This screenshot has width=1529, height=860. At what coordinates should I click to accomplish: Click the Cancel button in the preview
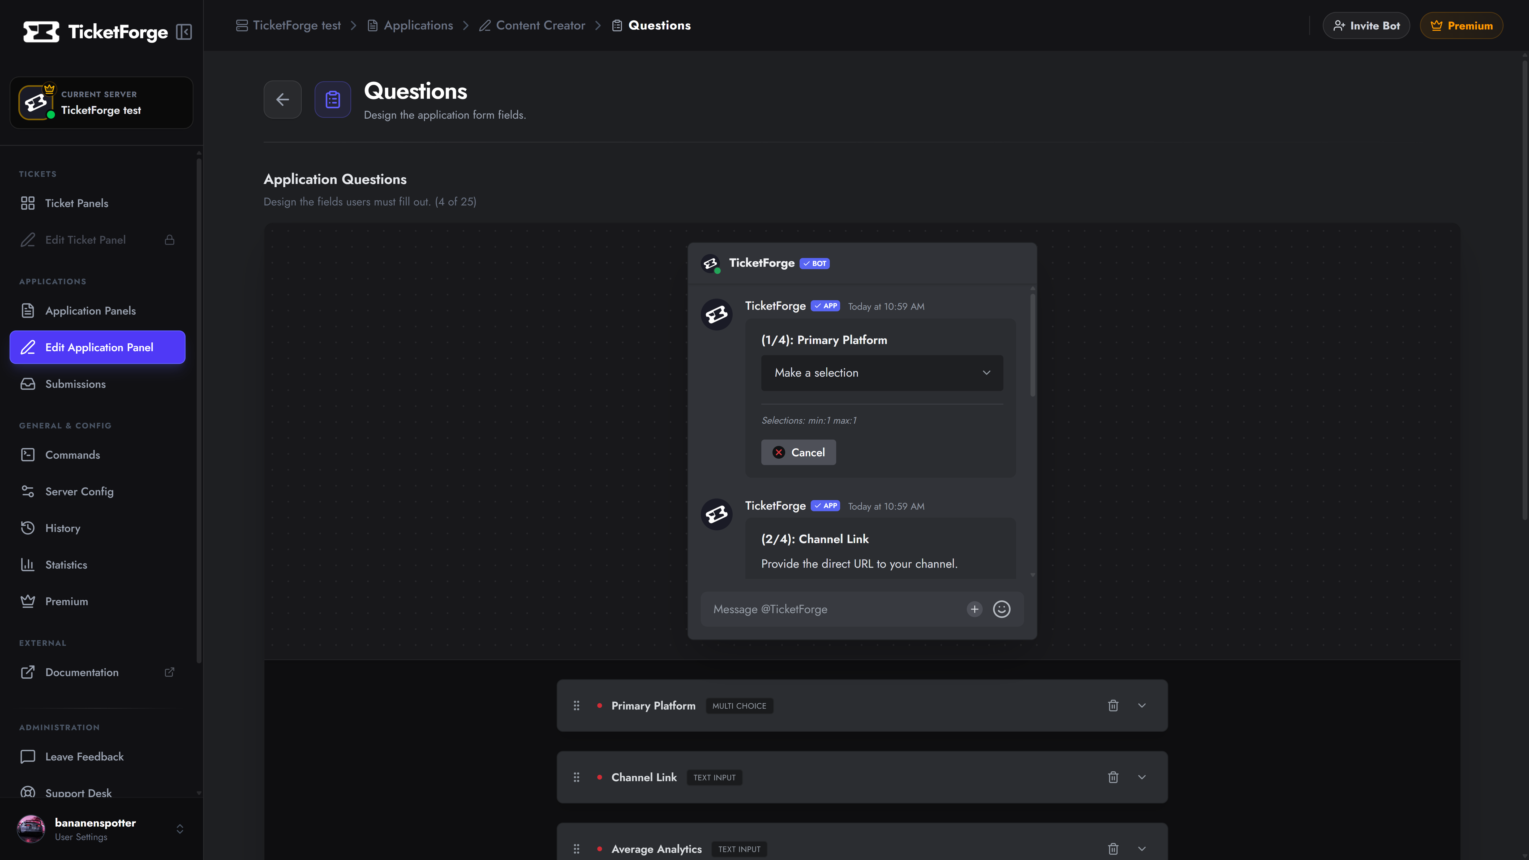click(x=798, y=452)
